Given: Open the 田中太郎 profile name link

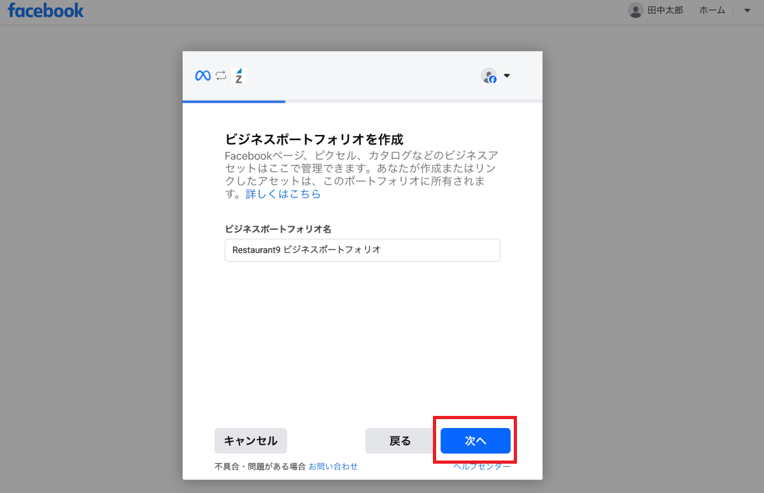Looking at the screenshot, I should click(x=665, y=10).
